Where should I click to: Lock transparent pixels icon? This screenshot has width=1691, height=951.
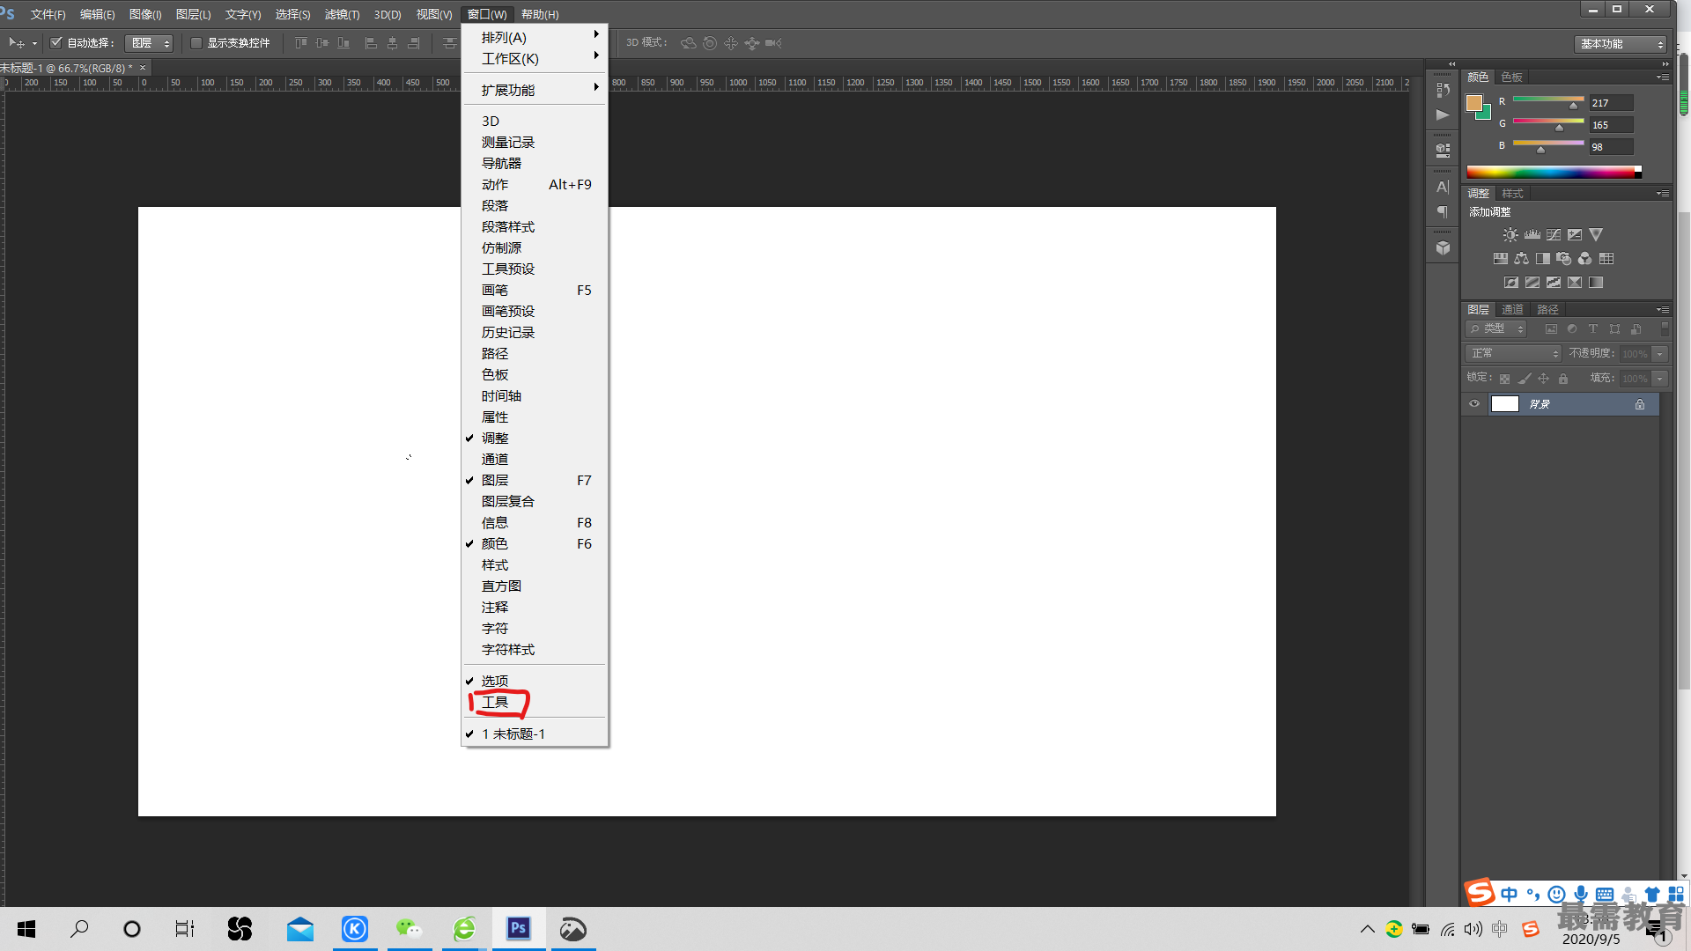point(1505,379)
